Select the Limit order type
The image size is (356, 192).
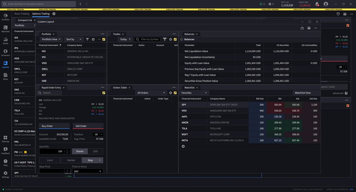(50, 160)
